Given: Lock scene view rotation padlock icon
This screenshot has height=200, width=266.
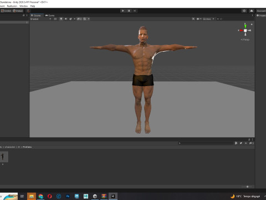Looking at the screenshot, I should tap(252, 24).
